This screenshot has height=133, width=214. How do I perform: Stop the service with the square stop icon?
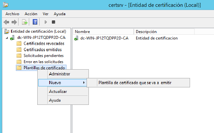53,22
